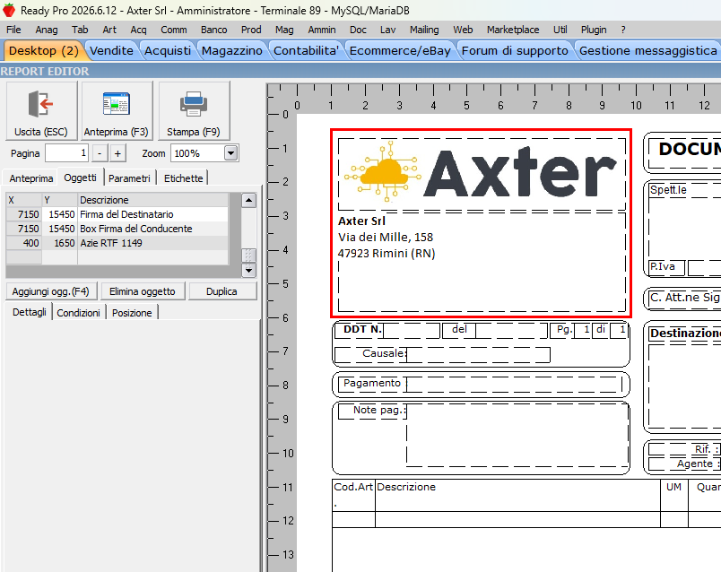Open the Ammin menu
The width and height of the screenshot is (721, 572).
pos(322,30)
